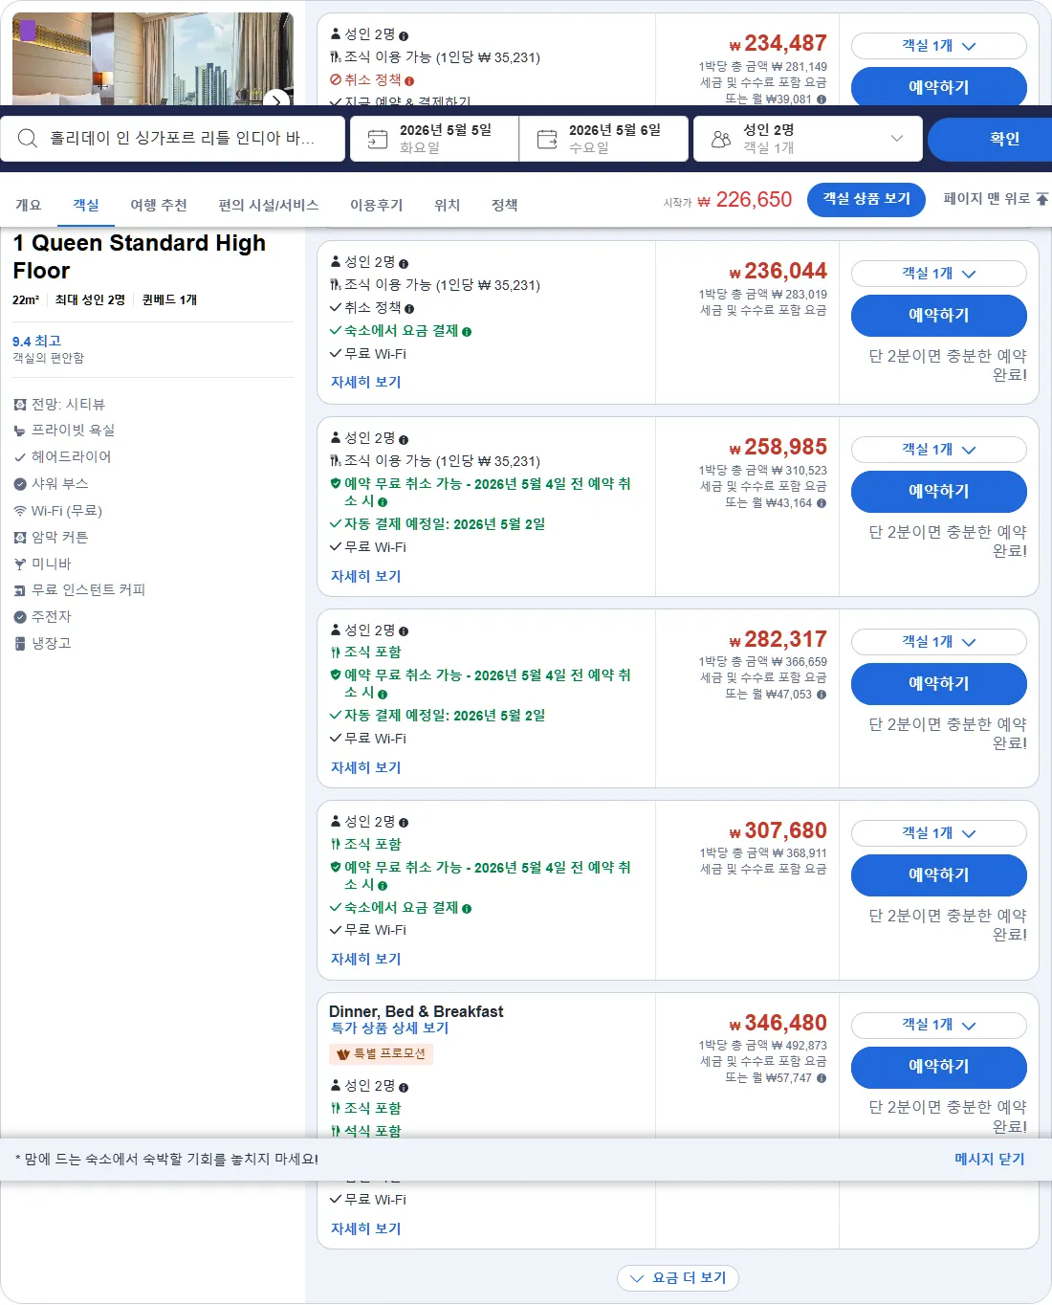This screenshot has width=1052, height=1305.
Task: Click info icon beside 성인 2명 in ₩282,317 offer
Action: coord(404,631)
